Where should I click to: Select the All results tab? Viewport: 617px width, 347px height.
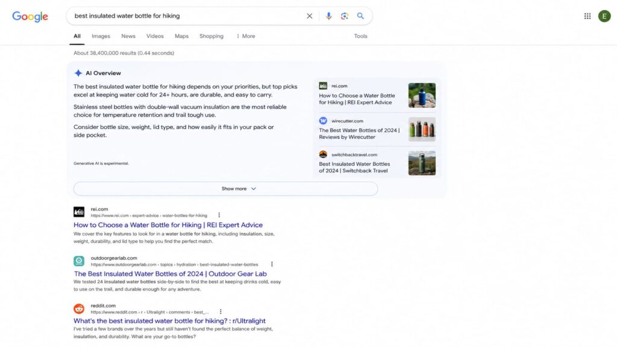click(77, 36)
